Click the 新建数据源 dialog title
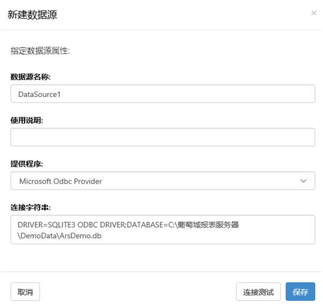Viewport: 323px width, 308px height. coord(33,15)
